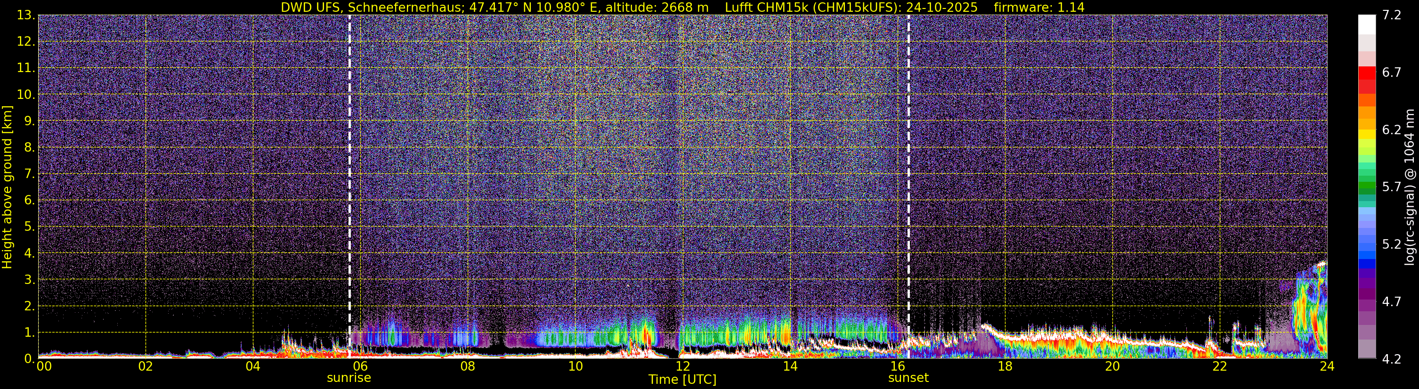This screenshot has height=389, width=1419.
Task: Click the red-yellow backscatter peak above the 11 label
Action: 646,334
